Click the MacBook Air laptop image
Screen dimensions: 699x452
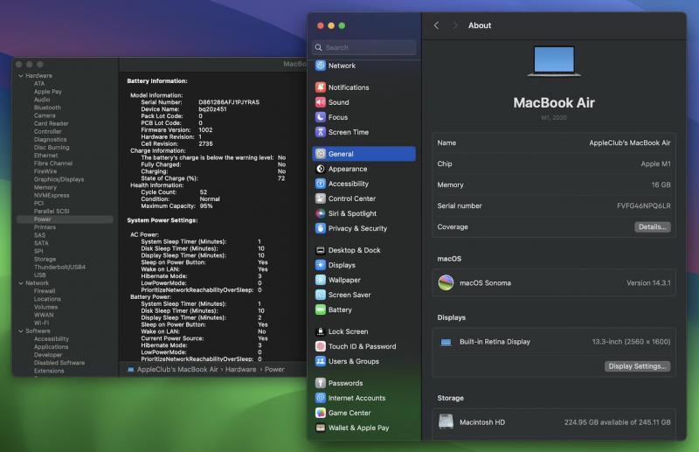pyautogui.click(x=554, y=60)
